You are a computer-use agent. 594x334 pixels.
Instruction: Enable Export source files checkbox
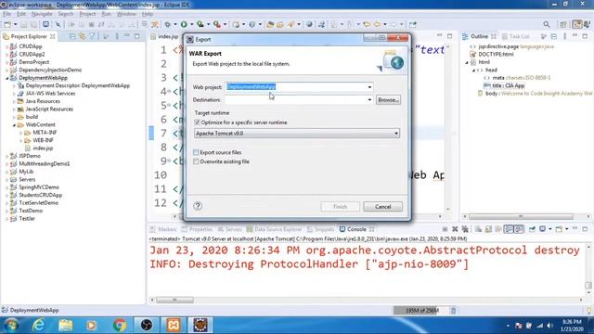(x=196, y=152)
